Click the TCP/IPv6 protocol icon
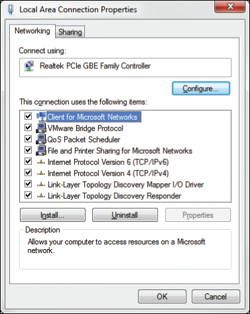The width and height of the screenshot is (250, 314). coord(41,162)
